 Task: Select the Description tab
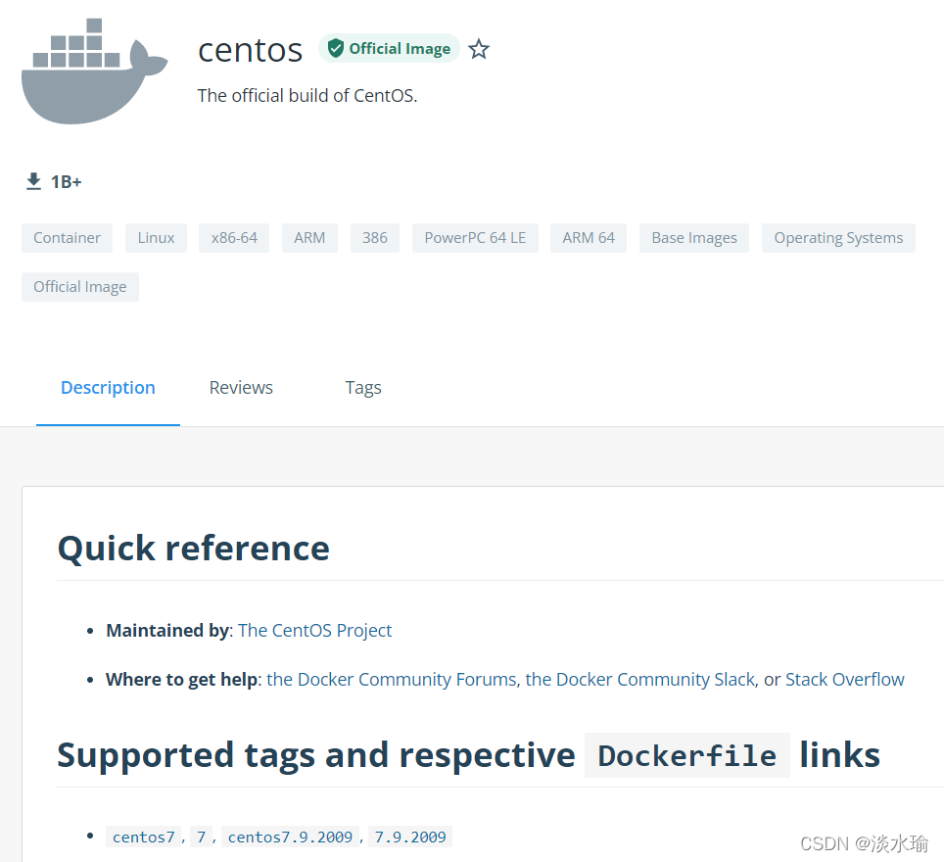coord(108,387)
